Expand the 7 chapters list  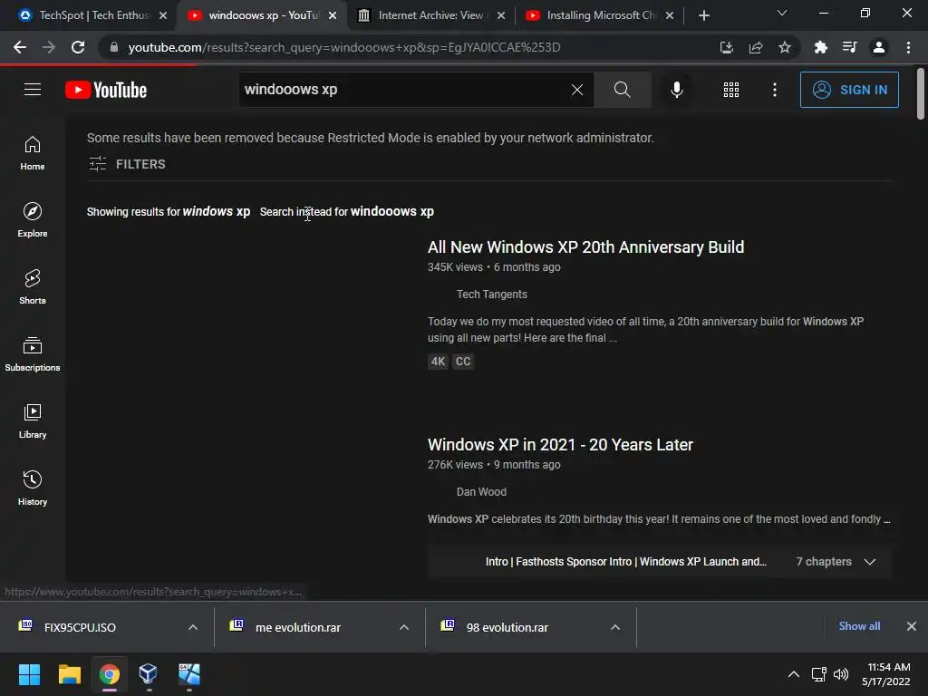835,562
